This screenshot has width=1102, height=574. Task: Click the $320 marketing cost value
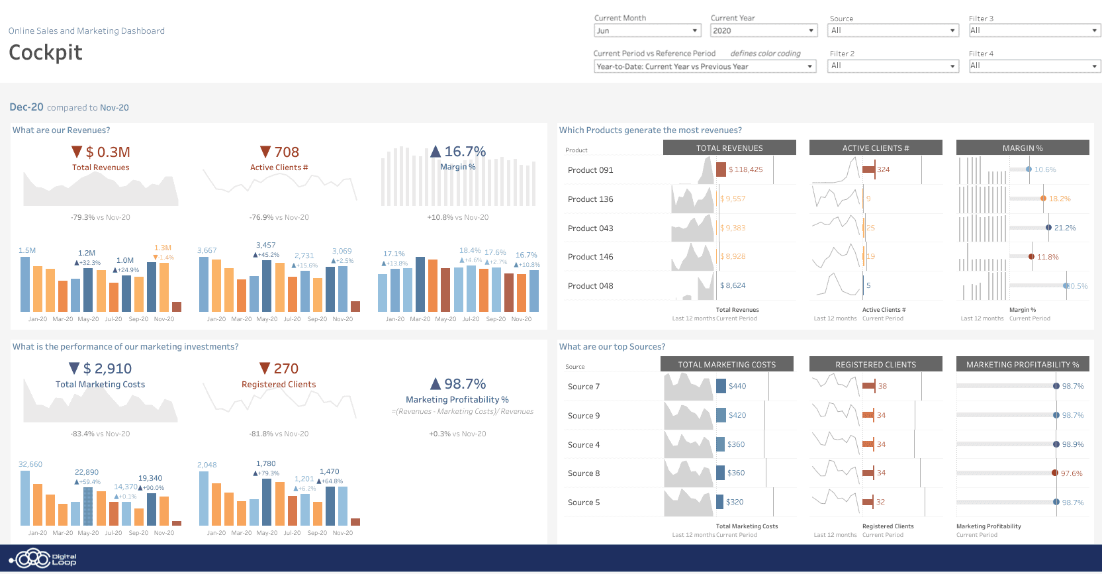click(735, 502)
